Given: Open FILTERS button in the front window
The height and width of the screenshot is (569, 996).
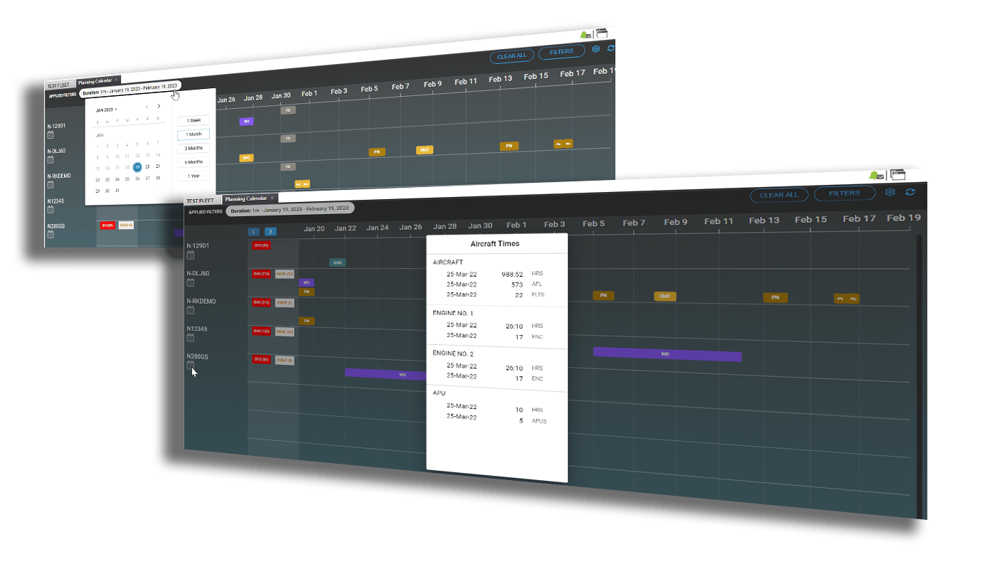Looking at the screenshot, I should tap(843, 193).
